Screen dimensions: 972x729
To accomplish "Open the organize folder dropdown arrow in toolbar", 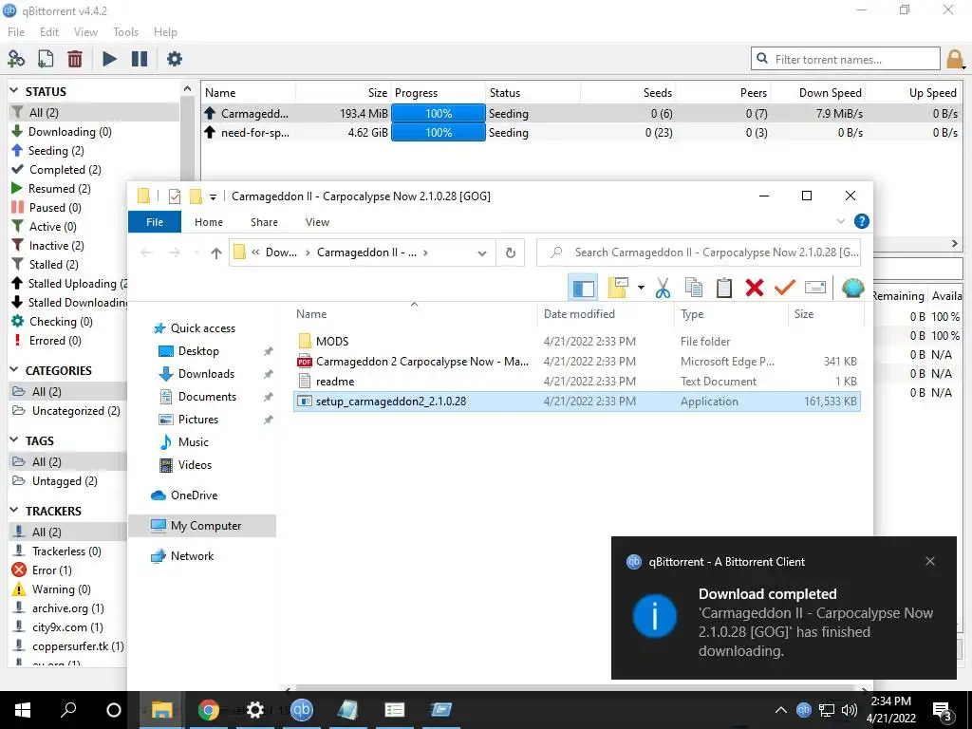I will pos(641,288).
